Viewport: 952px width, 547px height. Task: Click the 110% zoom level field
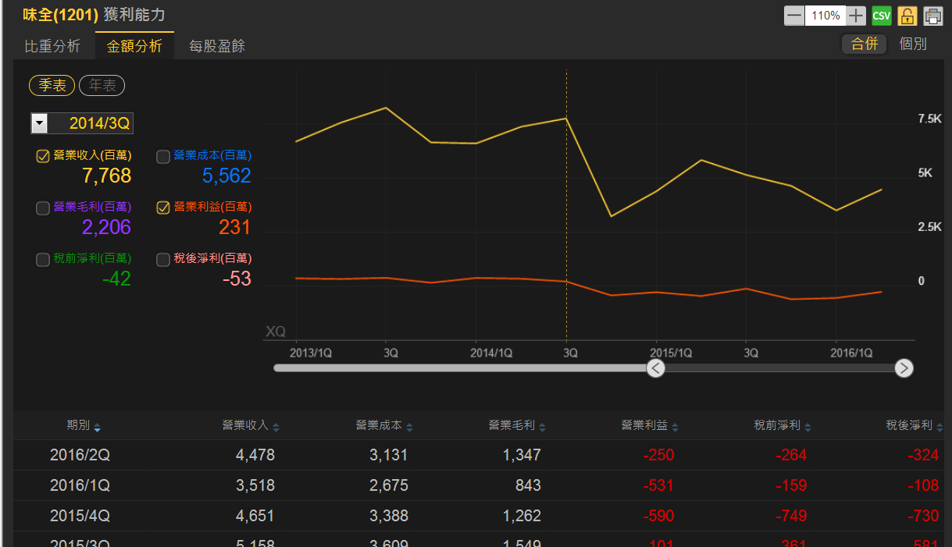825,16
